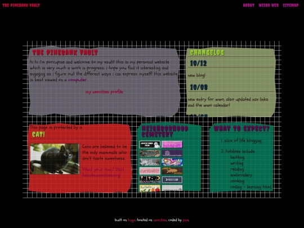The image size is (304, 228).
Task: Click the 'knitting' hobby item
Action: tap(238, 157)
